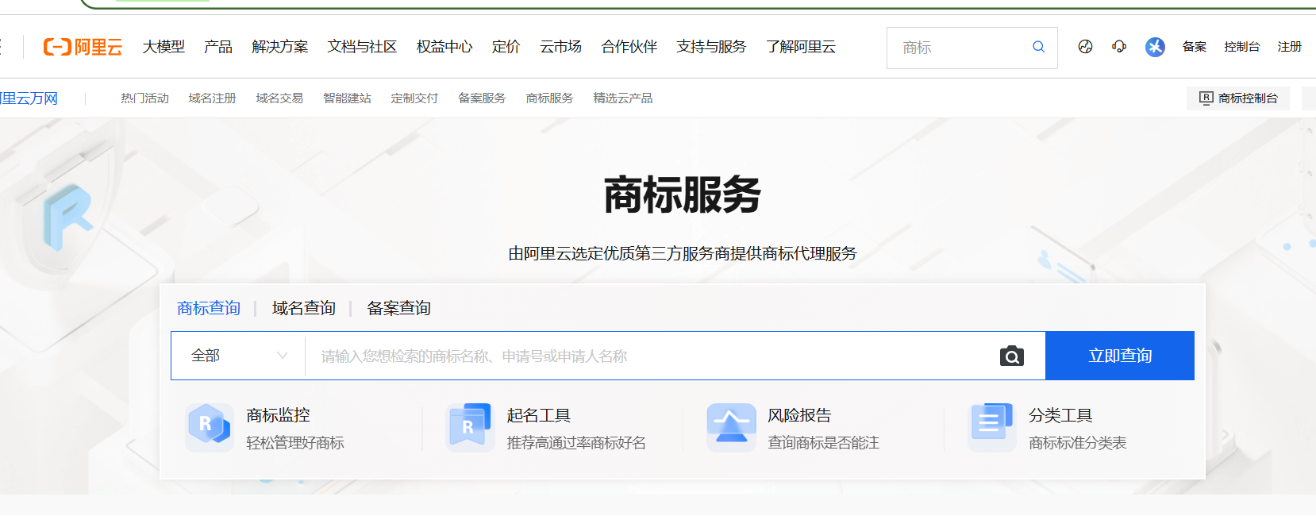
Task: Open 商标监控 tool title
Action: pos(278,415)
